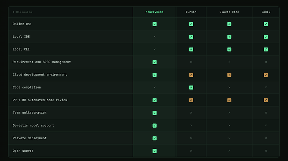Viewport: 288px width, 161px height.
Task: Click Cursor's cross for Private deployment
Action: (191, 138)
